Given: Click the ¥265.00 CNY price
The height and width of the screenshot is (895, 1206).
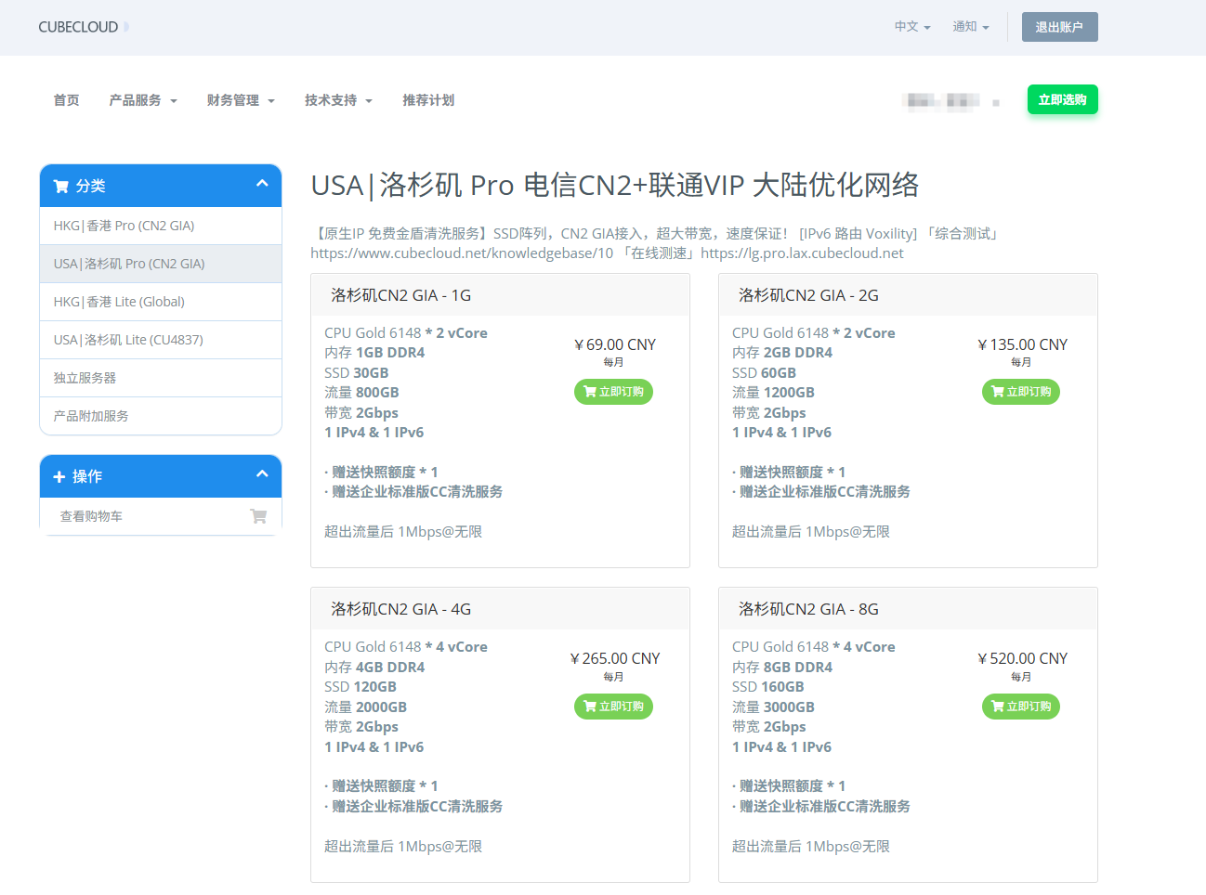Looking at the screenshot, I should (x=614, y=658).
